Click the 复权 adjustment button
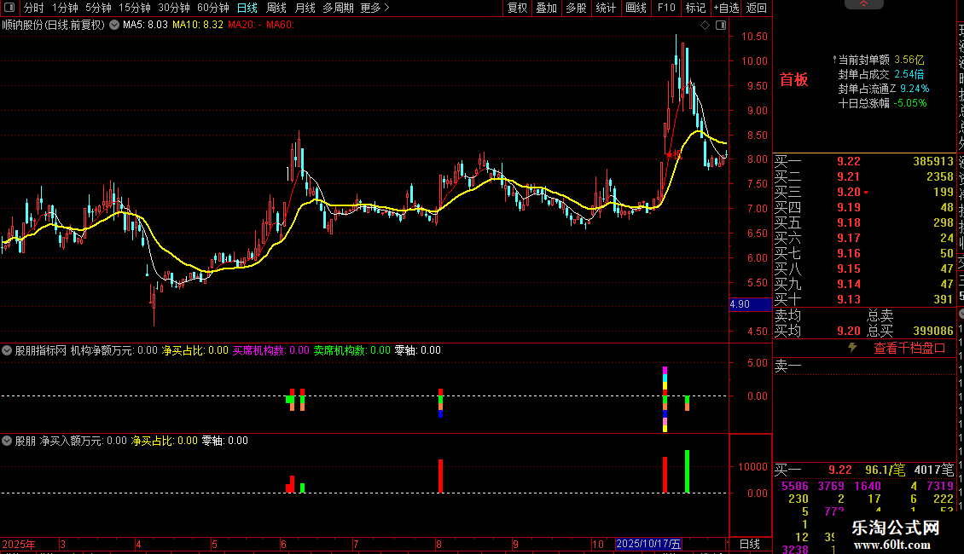The height and width of the screenshot is (554, 964). tap(517, 8)
